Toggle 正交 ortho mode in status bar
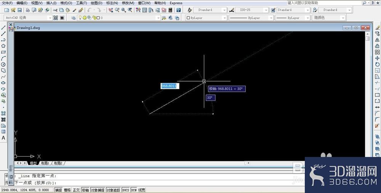Viewport: 381px width, 193px height. 76,190
